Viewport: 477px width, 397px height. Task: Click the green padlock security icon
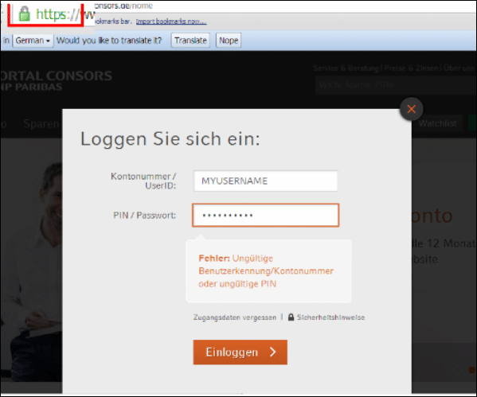25,14
